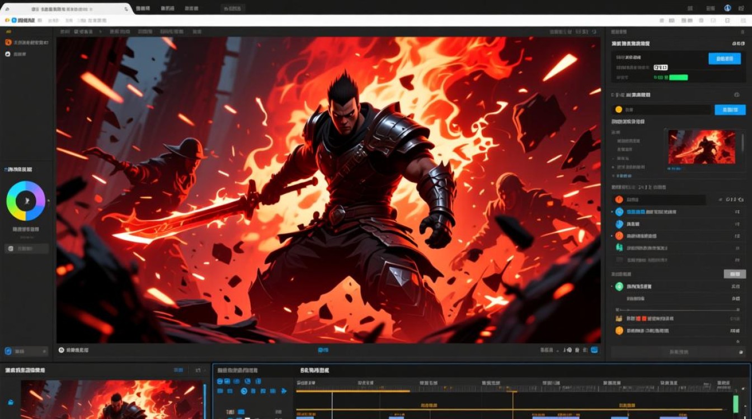The height and width of the screenshot is (419, 752).
Task: Select the yellow circle swatch in the right panel
Action: [618, 110]
